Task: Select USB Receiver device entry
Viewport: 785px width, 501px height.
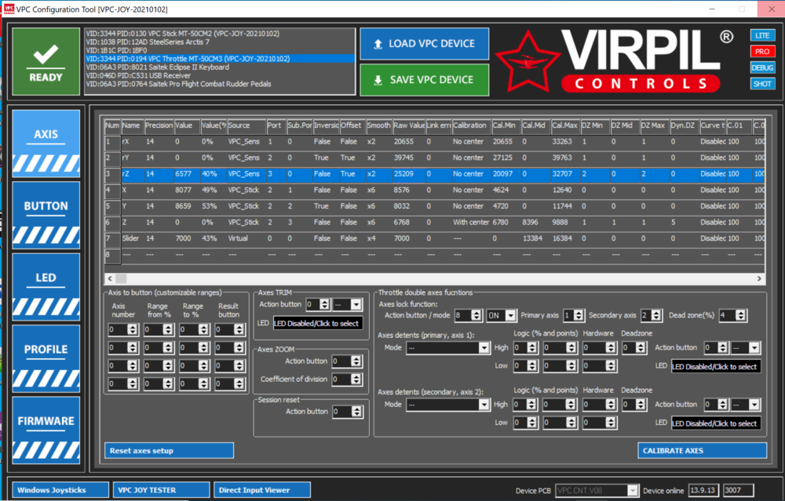Action: 220,75
